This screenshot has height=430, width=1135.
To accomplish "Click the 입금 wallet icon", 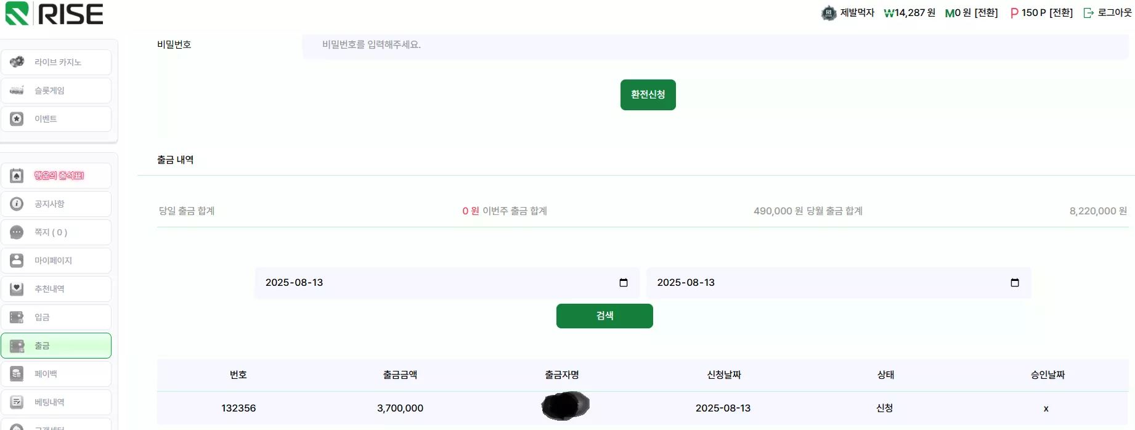I will [17, 317].
